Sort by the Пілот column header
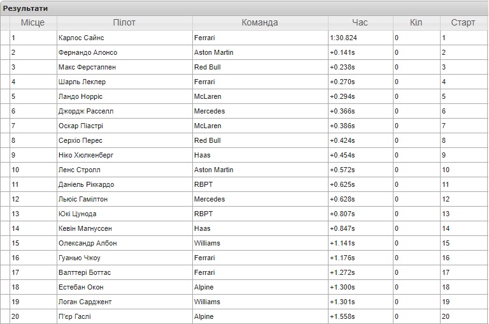Screen dimensions: 489x324 124,23
